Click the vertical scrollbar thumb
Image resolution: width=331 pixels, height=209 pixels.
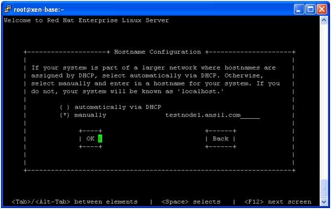(324, 188)
